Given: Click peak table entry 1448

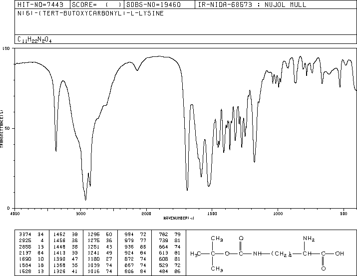Looking at the screenshot, I should click(x=65, y=247).
